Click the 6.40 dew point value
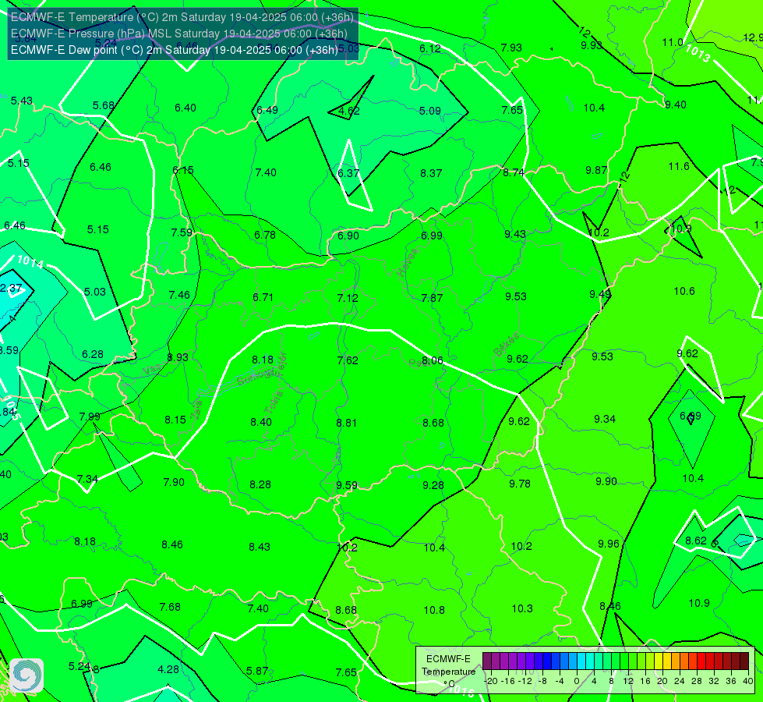Screen dimensions: 763x702 tap(185, 108)
